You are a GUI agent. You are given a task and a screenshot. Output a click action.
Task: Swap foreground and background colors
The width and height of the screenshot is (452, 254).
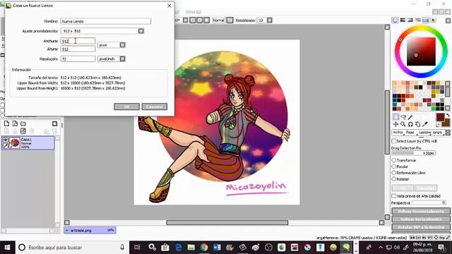tap(447, 115)
